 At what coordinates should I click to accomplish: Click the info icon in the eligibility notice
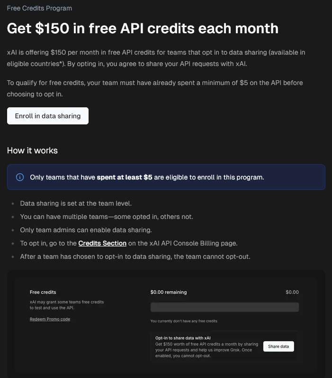click(x=20, y=177)
